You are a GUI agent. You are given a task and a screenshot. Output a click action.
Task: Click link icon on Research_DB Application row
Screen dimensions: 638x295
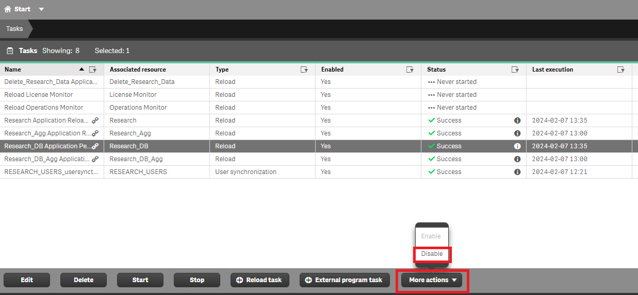(95, 146)
